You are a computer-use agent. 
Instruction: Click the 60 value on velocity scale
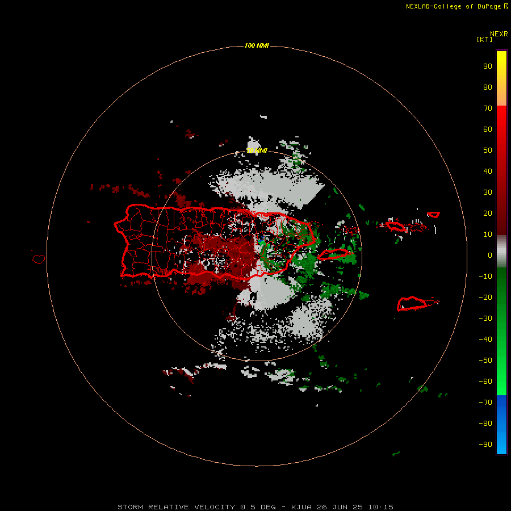488,129
